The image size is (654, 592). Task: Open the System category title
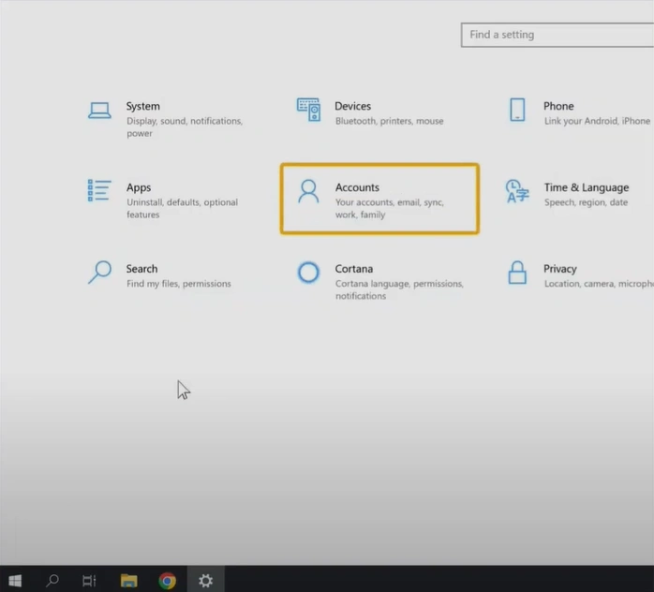click(143, 106)
